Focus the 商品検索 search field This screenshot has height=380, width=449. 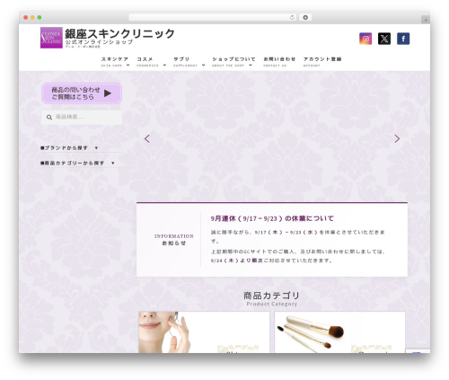[x=82, y=117]
